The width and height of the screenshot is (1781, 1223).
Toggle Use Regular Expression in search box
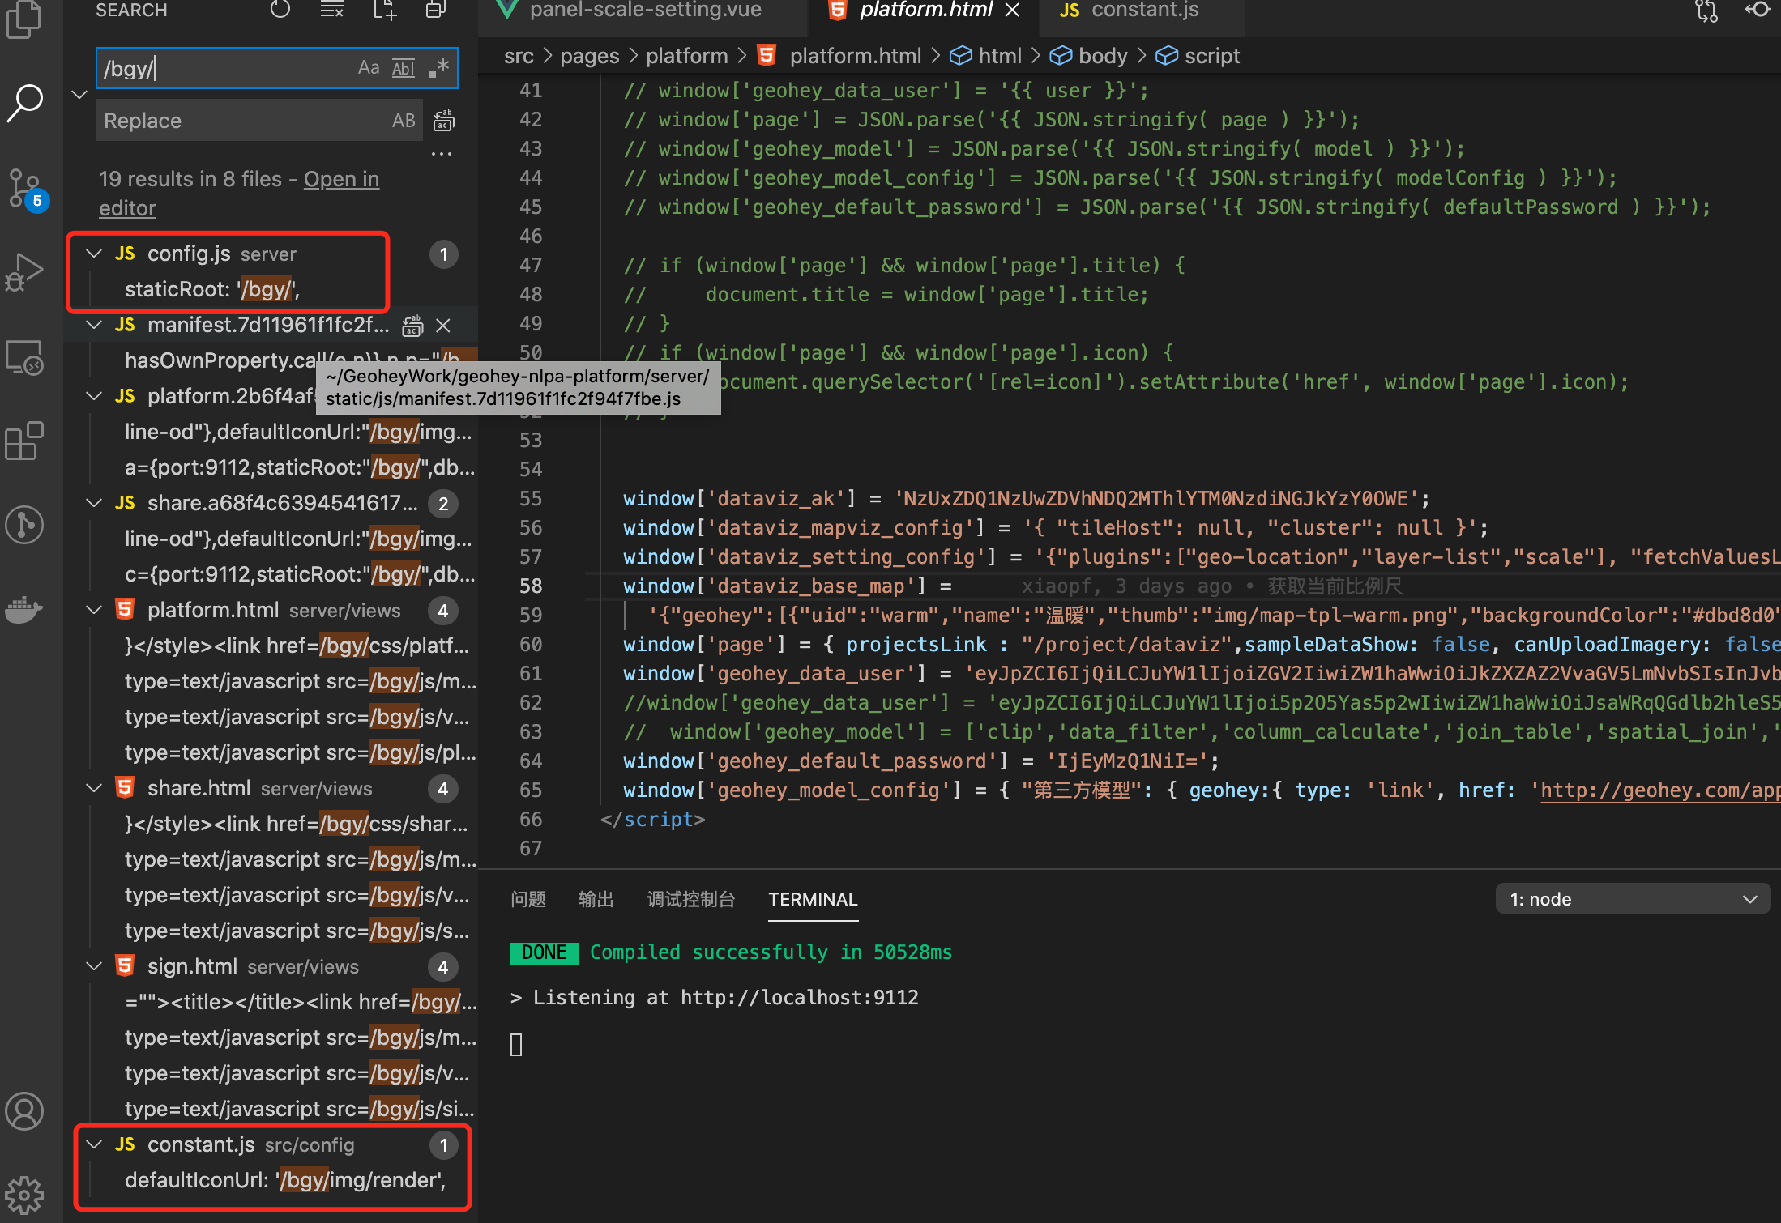coord(438,68)
